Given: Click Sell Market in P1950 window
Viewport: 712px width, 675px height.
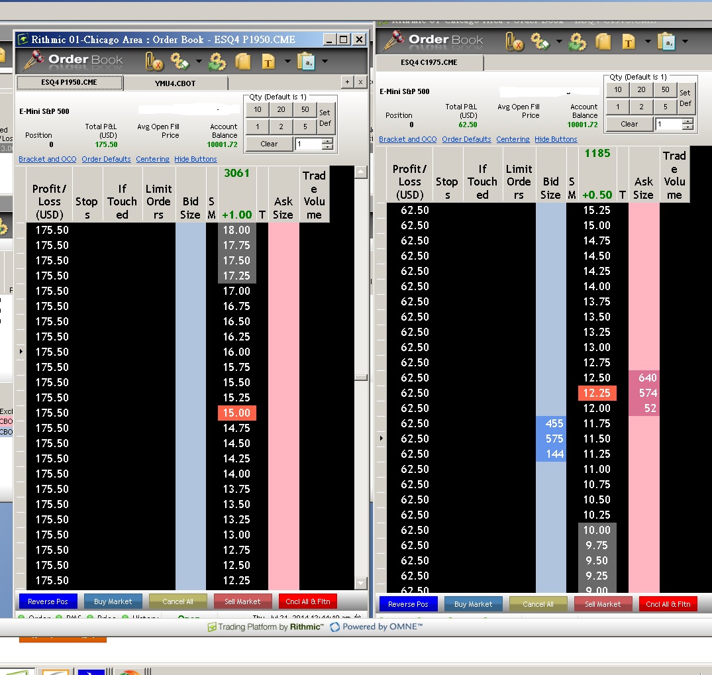Looking at the screenshot, I should (x=243, y=601).
